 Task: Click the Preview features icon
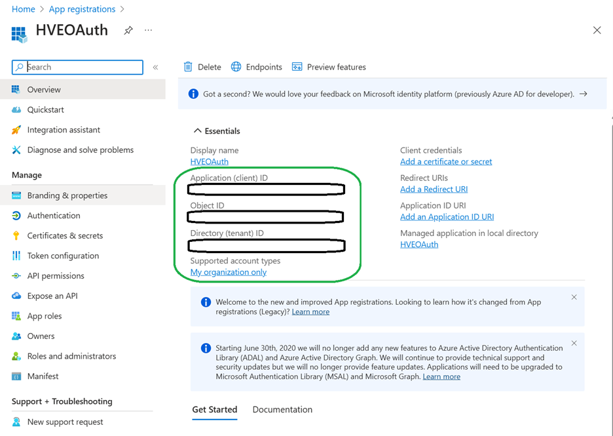pos(297,67)
